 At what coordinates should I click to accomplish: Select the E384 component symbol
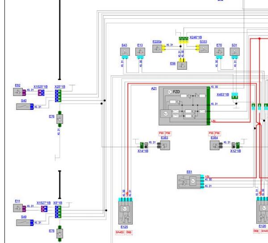click(x=215, y=145)
